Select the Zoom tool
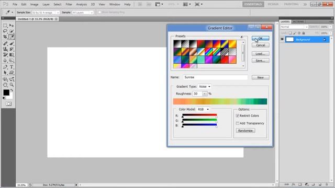 point(12,85)
